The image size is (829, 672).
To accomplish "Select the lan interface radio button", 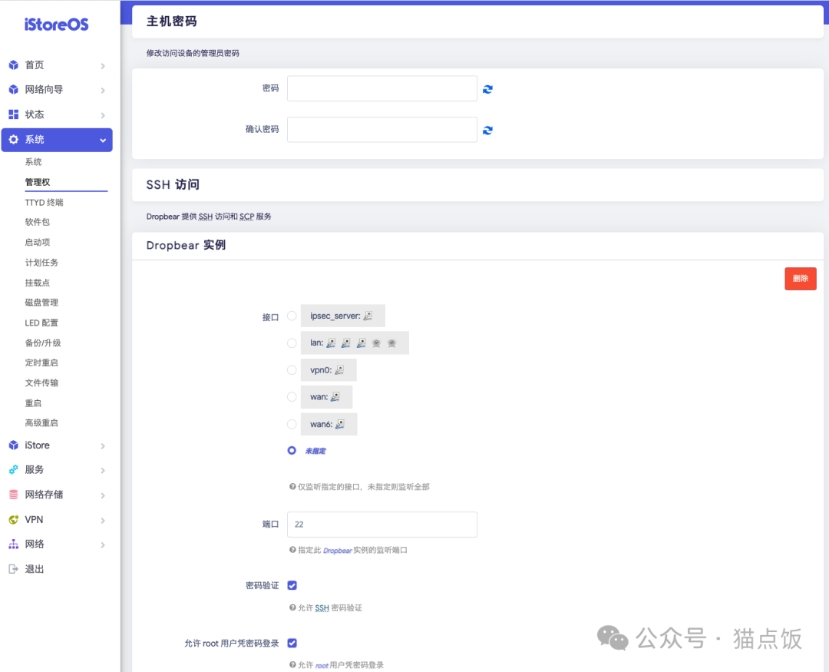I will point(292,343).
